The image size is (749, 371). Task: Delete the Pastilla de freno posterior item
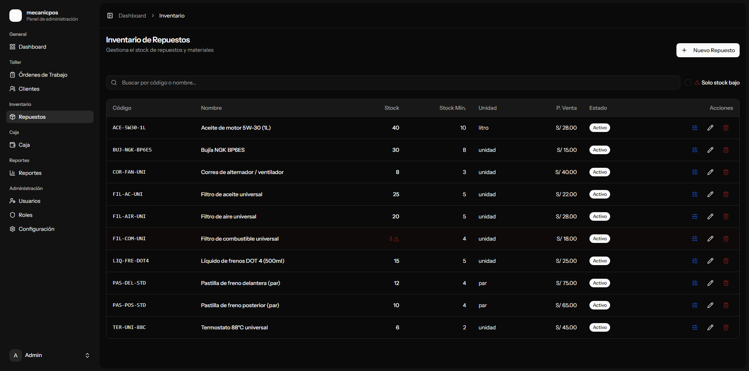(x=726, y=305)
